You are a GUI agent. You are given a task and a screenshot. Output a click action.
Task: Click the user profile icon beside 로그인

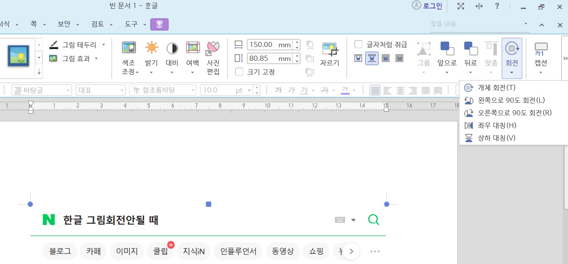(416, 5)
